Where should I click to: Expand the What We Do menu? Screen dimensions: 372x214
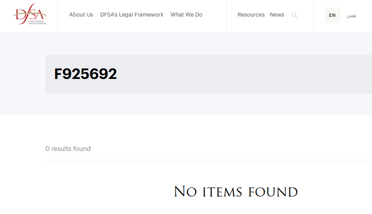coord(186,15)
